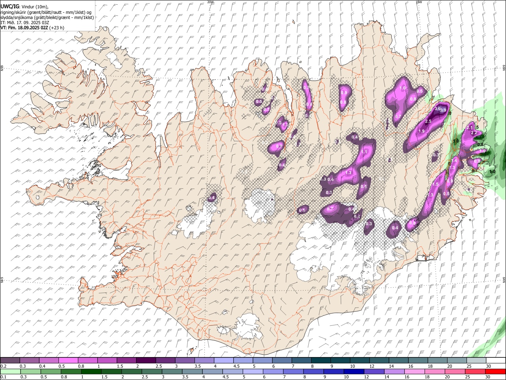Click the '1.2' precipitation value on the map
Screen dimensions: 506x380
click(x=285, y=125)
